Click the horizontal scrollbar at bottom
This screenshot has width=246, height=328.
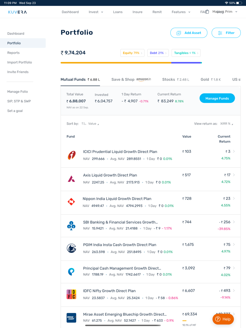[123, 326]
